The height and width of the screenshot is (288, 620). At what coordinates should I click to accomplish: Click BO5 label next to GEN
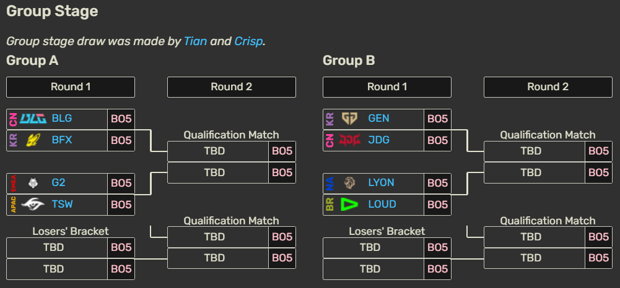click(x=437, y=119)
